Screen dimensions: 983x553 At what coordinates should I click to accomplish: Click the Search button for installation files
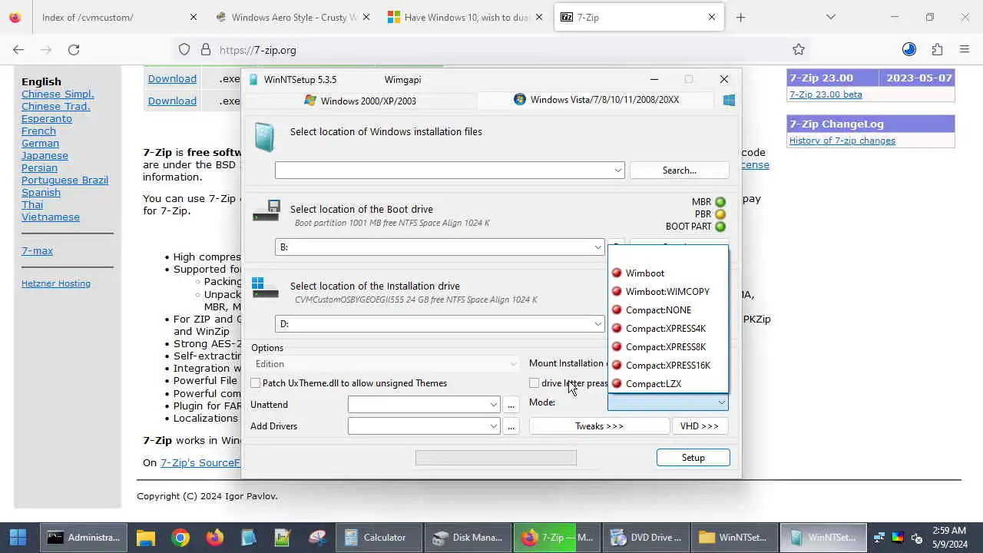[679, 171]
